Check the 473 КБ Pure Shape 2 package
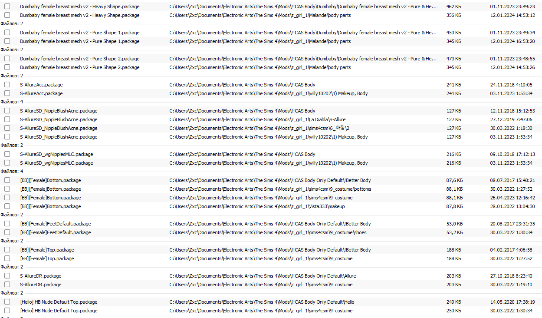The image size is (542, 318). [x=7, y=59]
